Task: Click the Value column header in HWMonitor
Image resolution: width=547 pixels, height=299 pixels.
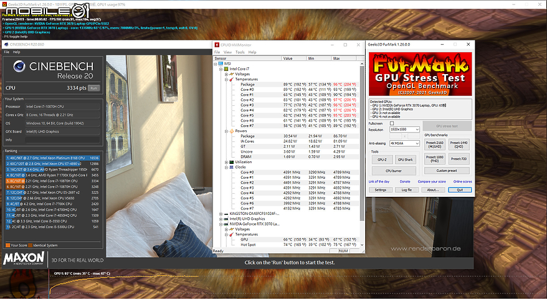Action: click(293, 59)
